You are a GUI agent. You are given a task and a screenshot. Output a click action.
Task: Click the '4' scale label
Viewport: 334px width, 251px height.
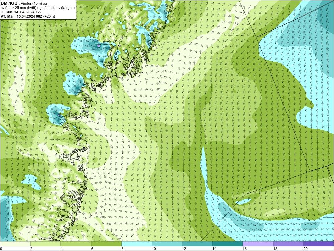click(61, 249)
